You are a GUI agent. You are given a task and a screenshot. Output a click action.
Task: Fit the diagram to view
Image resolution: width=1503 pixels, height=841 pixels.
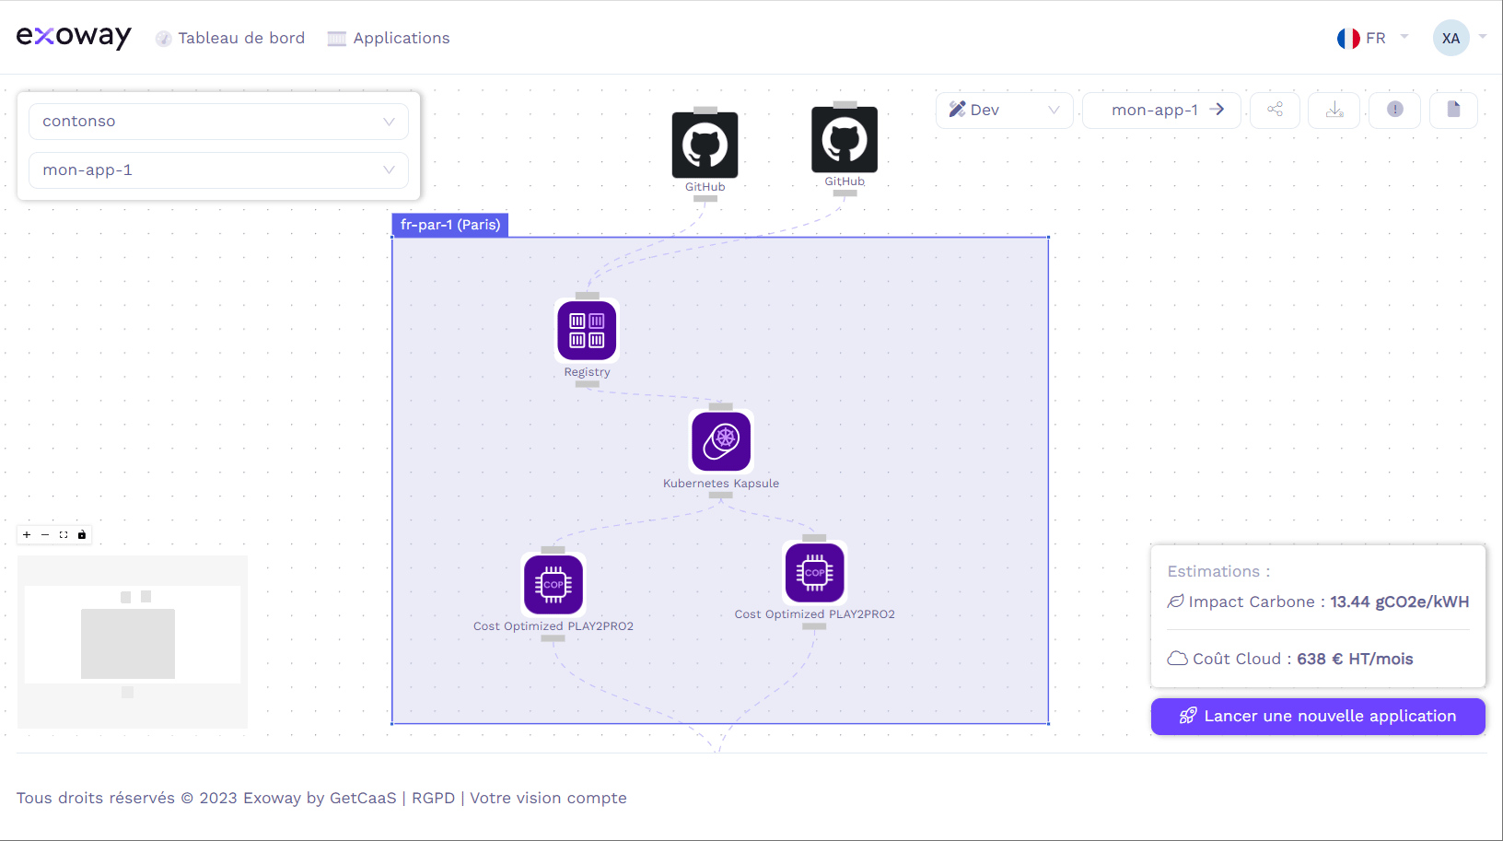(64, 534)
